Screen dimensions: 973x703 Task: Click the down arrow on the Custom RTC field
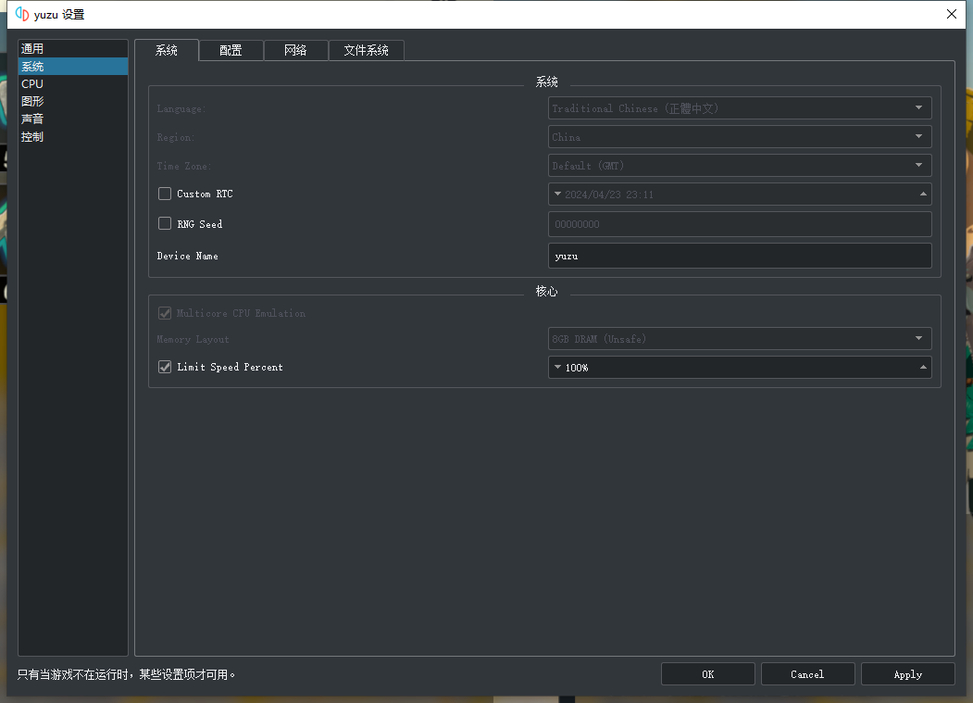coord(557,195)
